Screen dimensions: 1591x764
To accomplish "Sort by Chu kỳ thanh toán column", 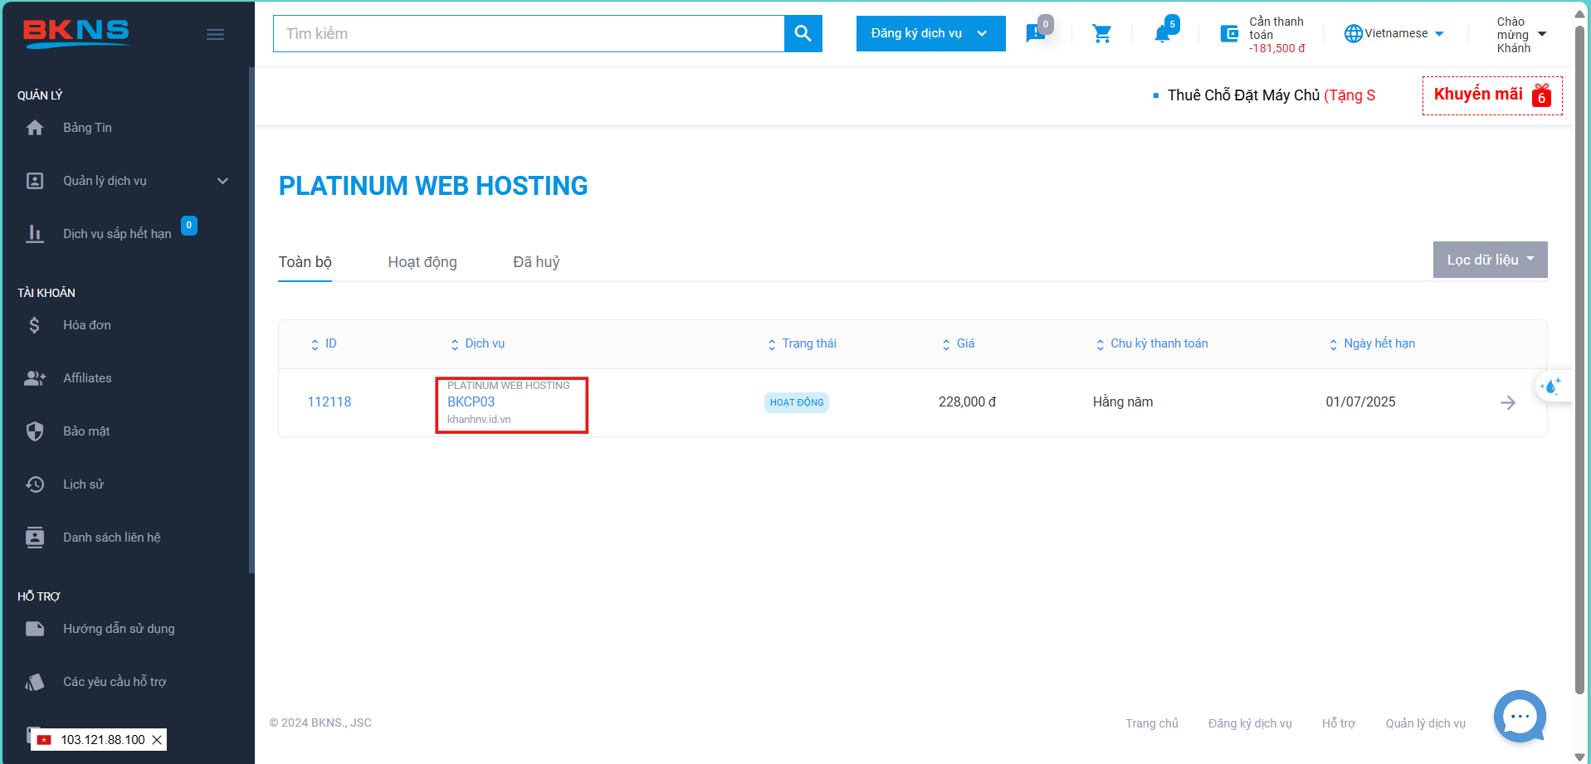I will [x=1152, y=343].
